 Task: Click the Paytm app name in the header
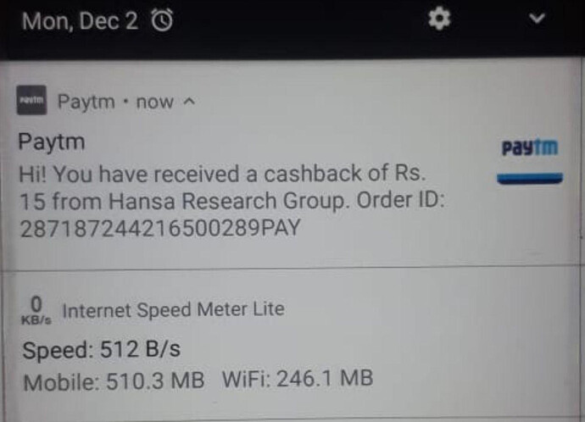(x=86, y=102)
